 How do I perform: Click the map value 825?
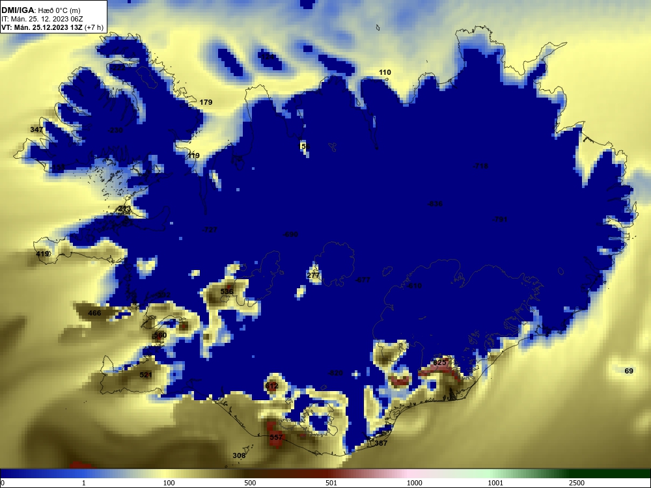tap(439, 362)
